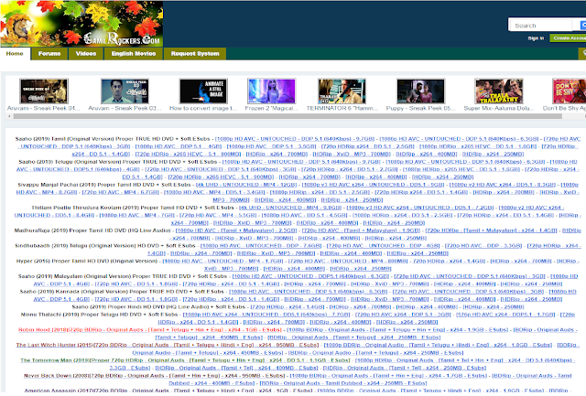The height and width of the screenshot is (396, 586).
Task: Open The Last Witch Hunter 720p BDRip link
Action: coord(167,345)
